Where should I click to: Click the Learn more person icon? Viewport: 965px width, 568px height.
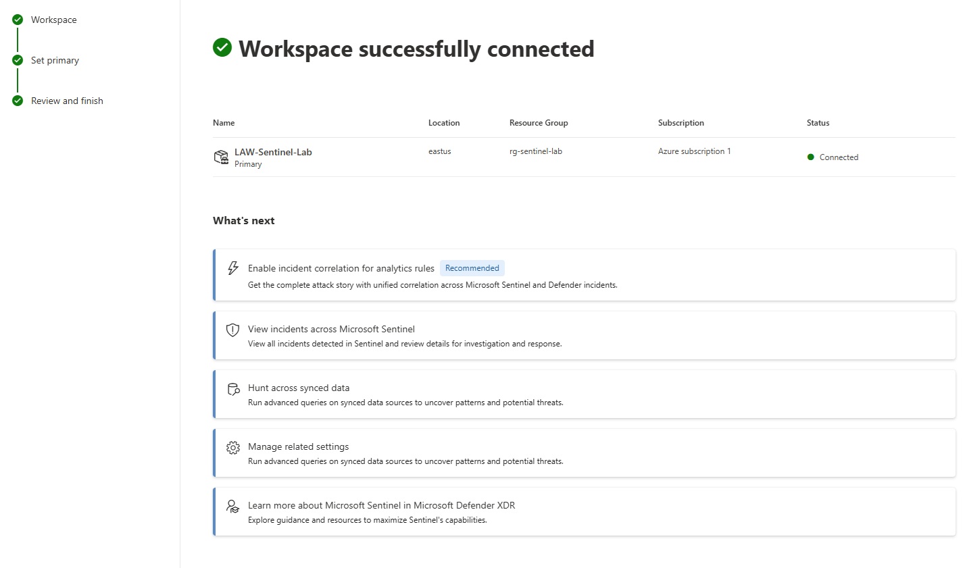(233, 506)
